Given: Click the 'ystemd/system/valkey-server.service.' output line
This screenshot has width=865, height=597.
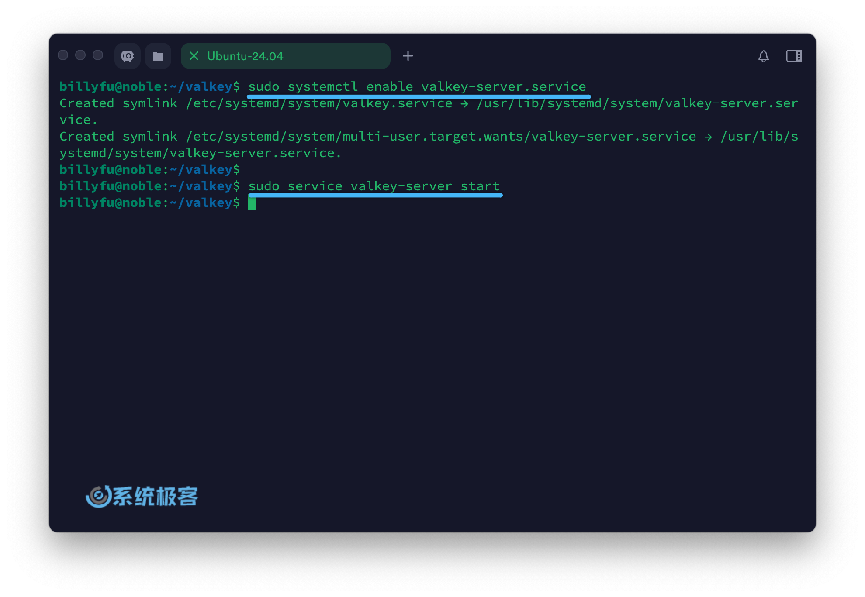Looking at the screenshot, I should coord(201,153).
